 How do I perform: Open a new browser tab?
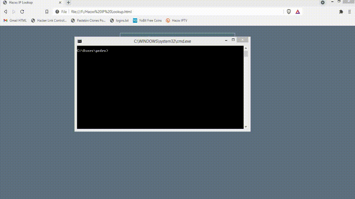(x=69, y=2)
